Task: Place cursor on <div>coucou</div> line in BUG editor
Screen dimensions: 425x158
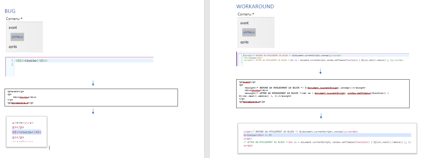Action: click(31, 60)
